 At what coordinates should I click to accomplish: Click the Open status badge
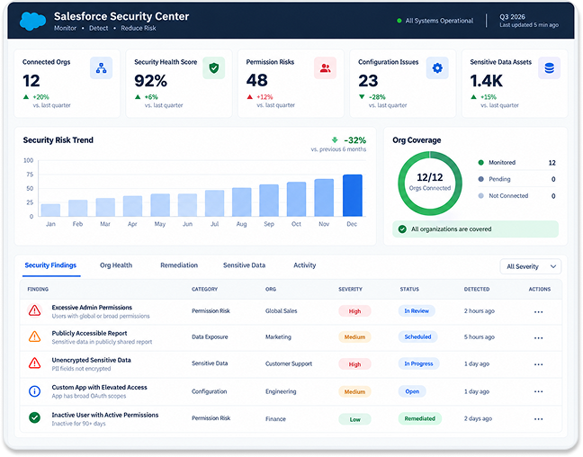[412, 391]
